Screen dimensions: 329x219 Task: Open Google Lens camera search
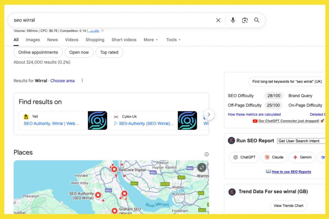tap(245, 20)
